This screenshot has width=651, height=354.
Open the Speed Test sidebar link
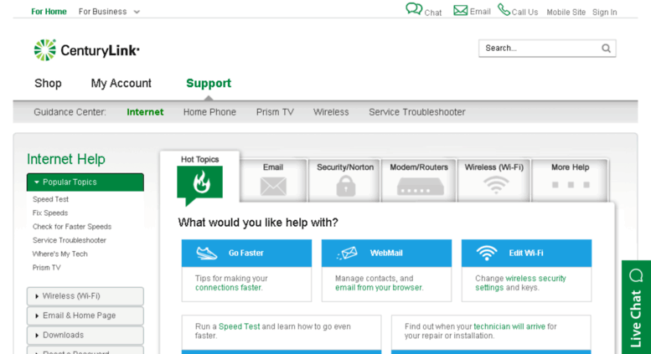point(50,200)
